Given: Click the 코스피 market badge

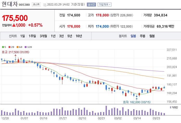Looking at the screenshot, I should pyautogui.click(x=36, y=4).
